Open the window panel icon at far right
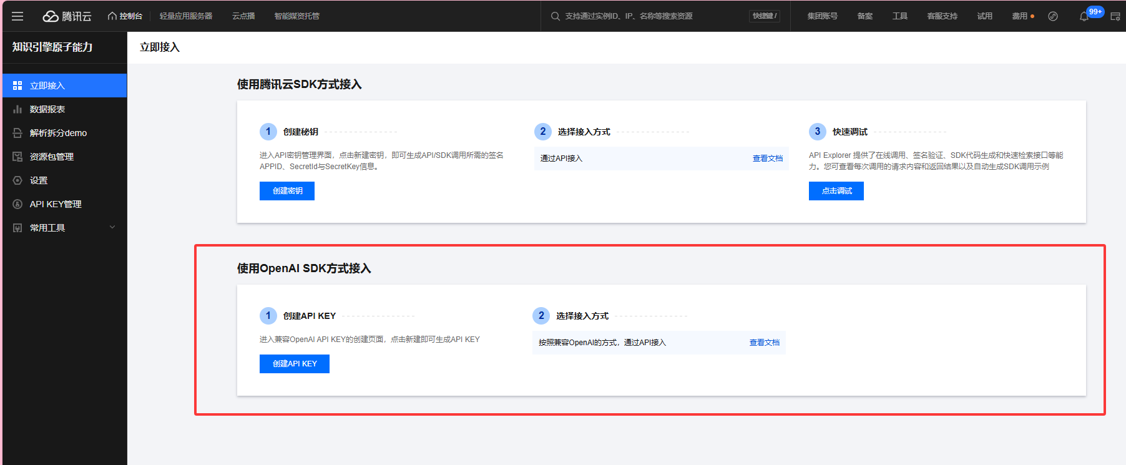1126x465 pixels. pos(1115,16)
